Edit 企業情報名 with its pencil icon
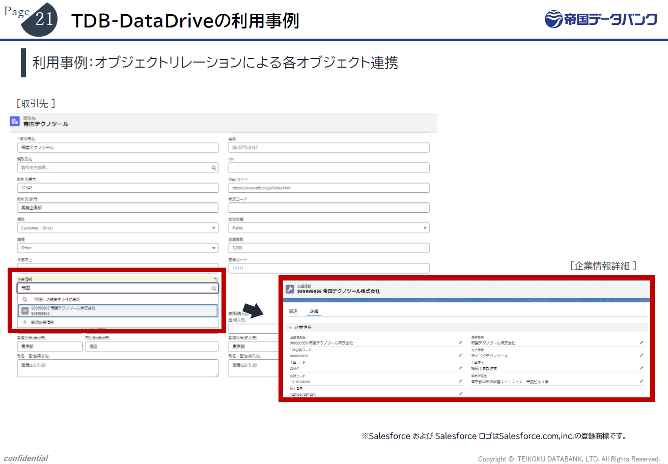Viewport: 668px width, 464px height. pos(460,342)
